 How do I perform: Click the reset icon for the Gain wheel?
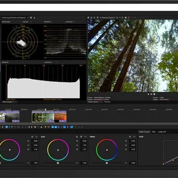click(x=85, y=137)
